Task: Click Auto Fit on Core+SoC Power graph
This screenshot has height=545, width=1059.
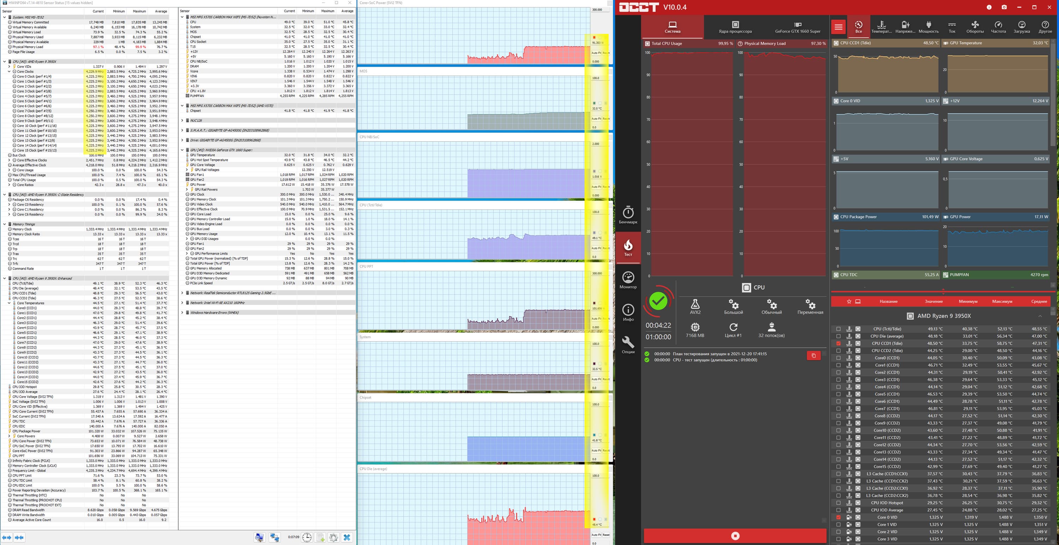Action: [596, 53]
